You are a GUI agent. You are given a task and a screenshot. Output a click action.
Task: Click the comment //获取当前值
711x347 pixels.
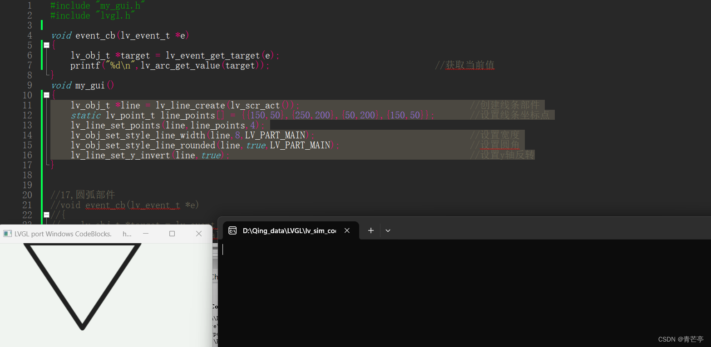pos(464,65)
